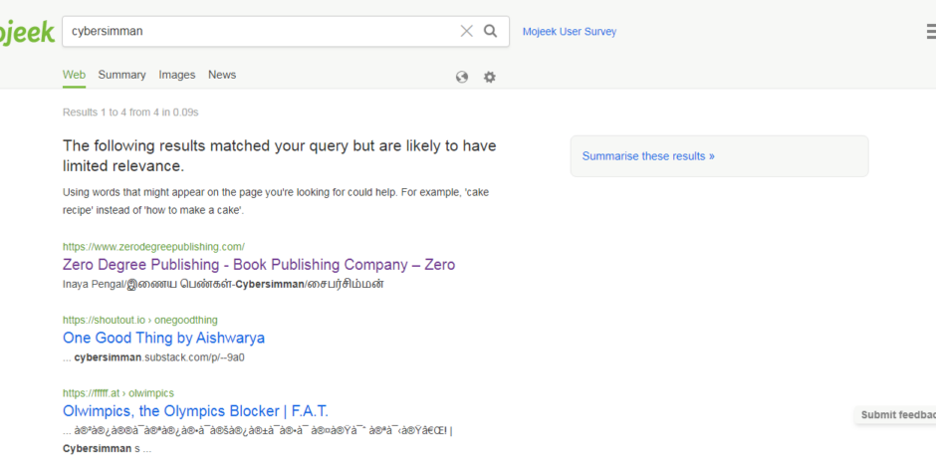Open the Zero Degree Publishing result title
Viewport: 936px width, 467px height.
coord(259,265)
